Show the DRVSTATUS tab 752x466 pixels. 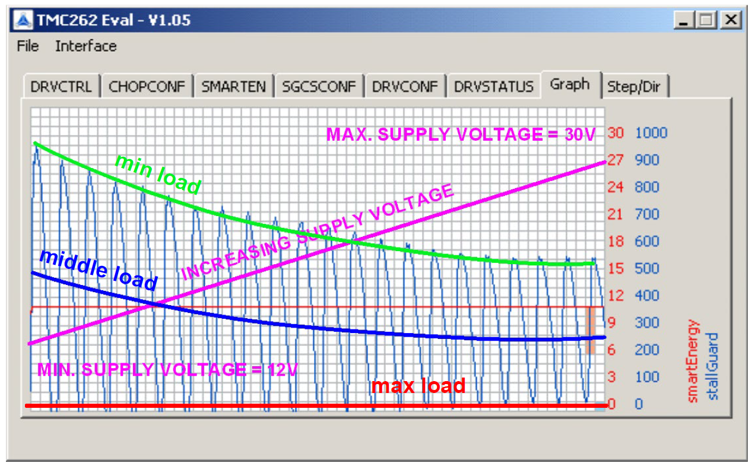click(x=494, y=87)
